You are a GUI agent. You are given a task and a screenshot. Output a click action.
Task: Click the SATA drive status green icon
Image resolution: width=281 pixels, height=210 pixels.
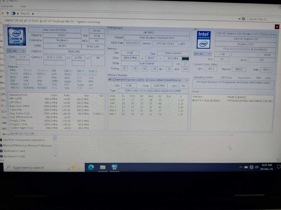[193, 100]
